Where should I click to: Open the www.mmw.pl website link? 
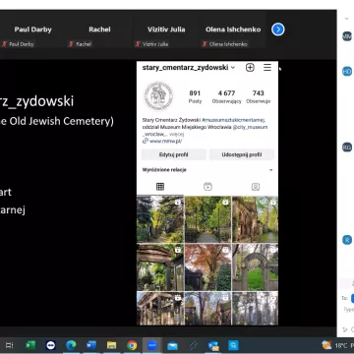click(x=165, y=141)
